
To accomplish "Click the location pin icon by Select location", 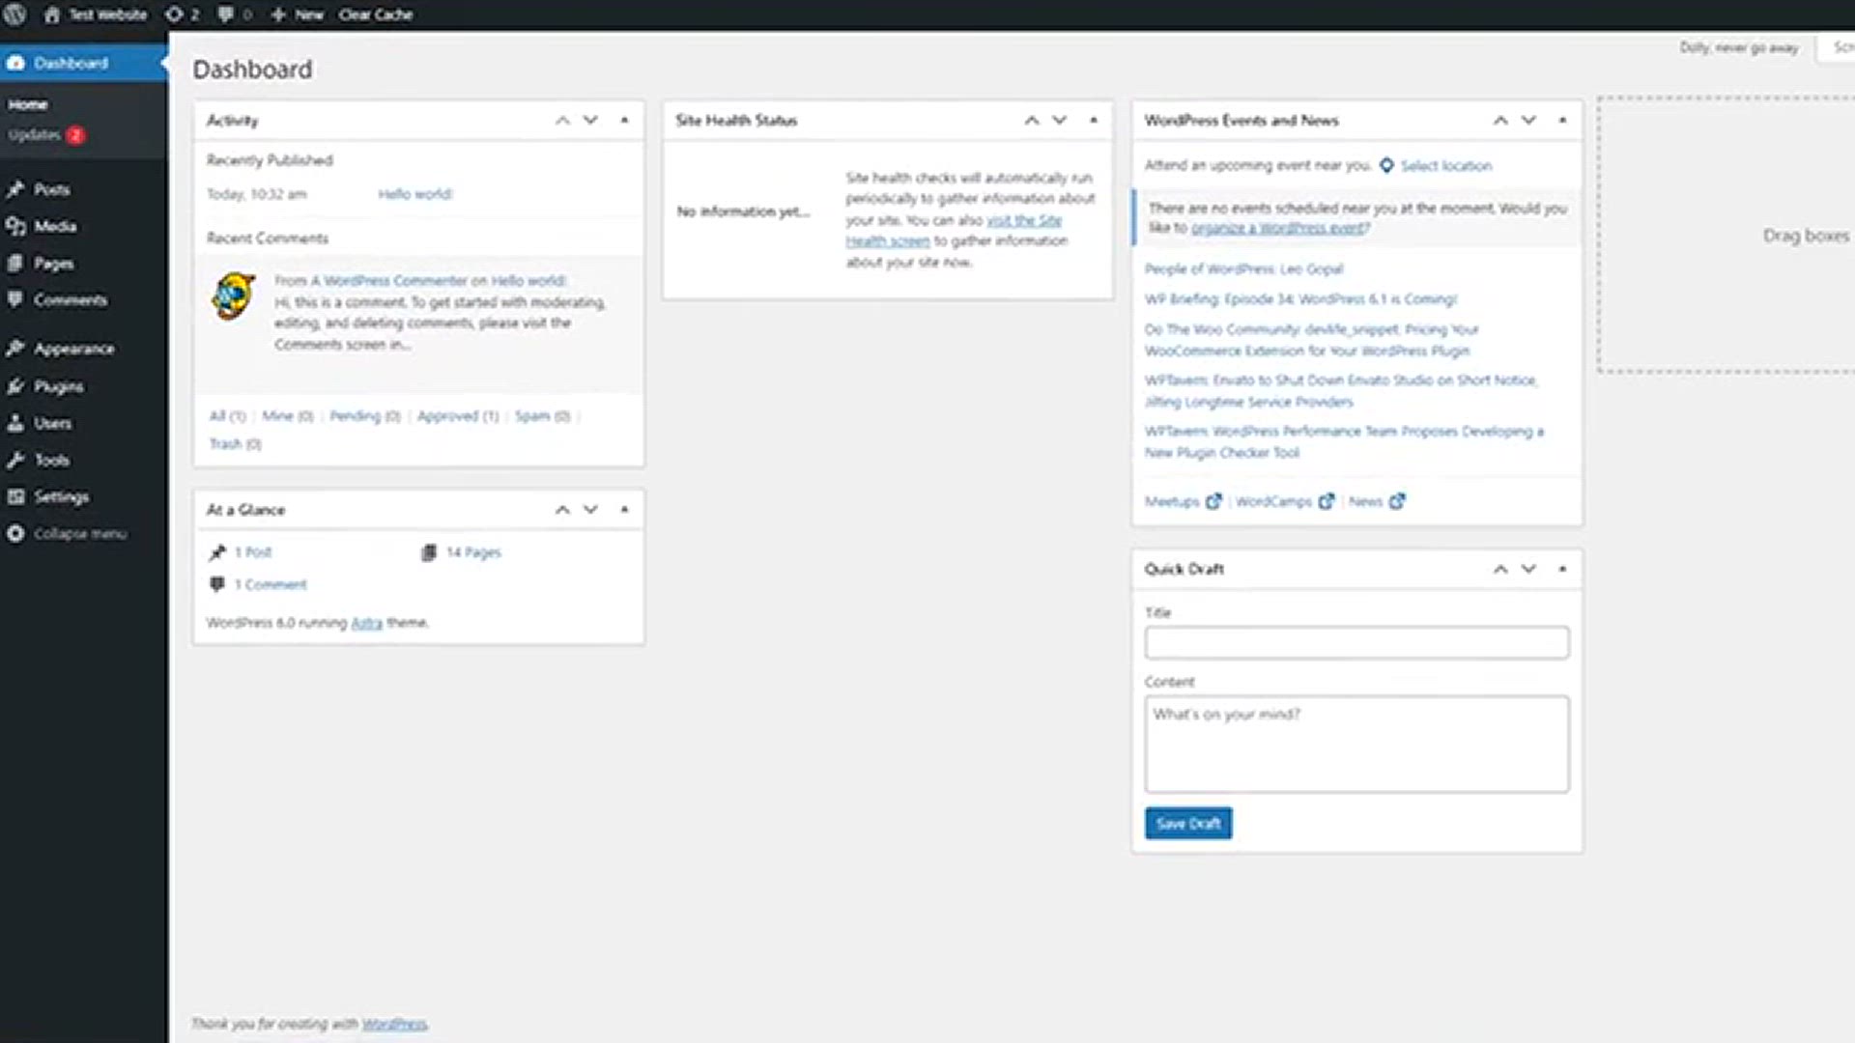I will [x=1386, y=165].
